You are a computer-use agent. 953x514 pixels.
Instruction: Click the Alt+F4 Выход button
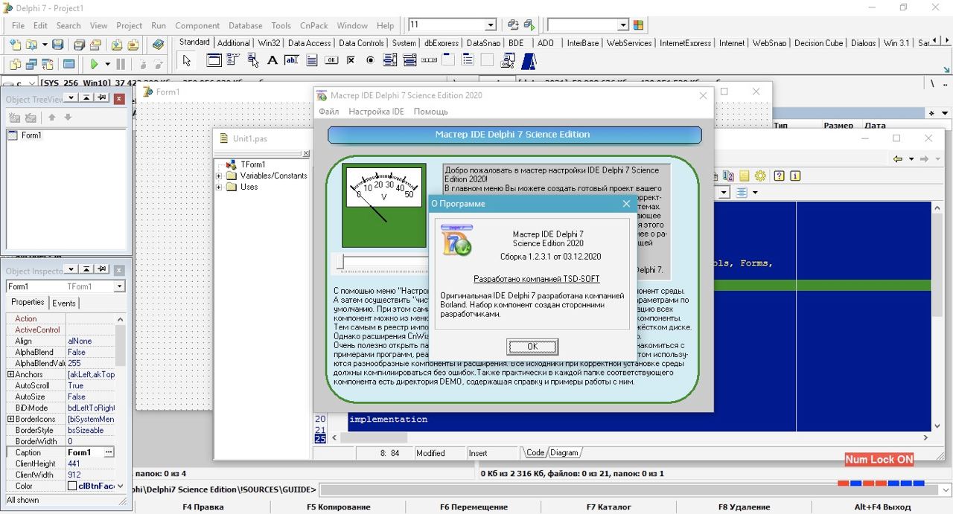(x=882, y=507)
